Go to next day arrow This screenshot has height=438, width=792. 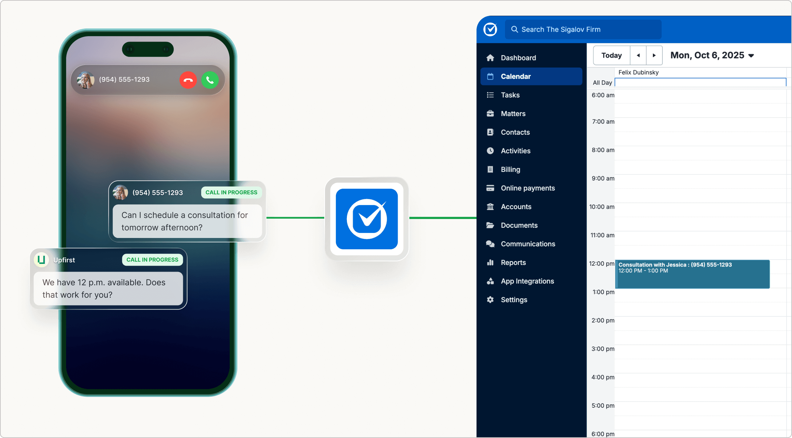click(x=654, y=55)
